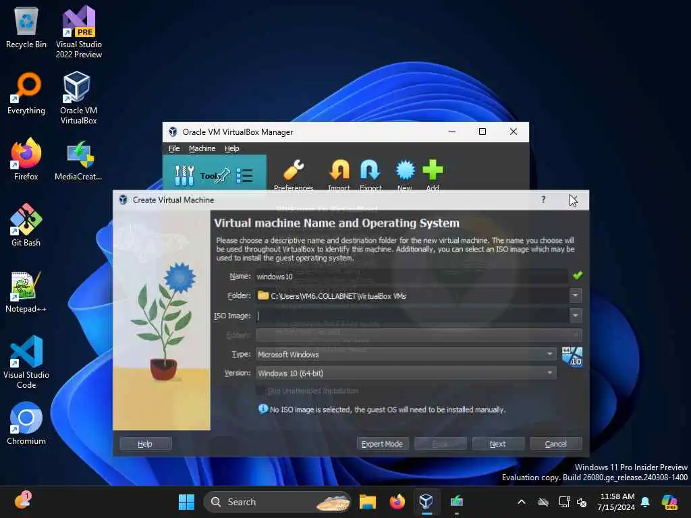Select Oracle VM VirtualBox desktop shortcut
The image size is (691, 518).
click(78, 98)
